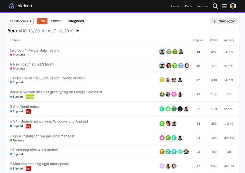Open the search magnifier icon
This screenshot has height=173, width=245.
pyautogui.click(x=215, y=6)
